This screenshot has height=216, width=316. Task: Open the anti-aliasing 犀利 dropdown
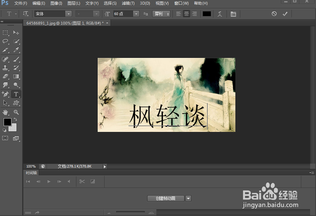click(x=161, y=14)
